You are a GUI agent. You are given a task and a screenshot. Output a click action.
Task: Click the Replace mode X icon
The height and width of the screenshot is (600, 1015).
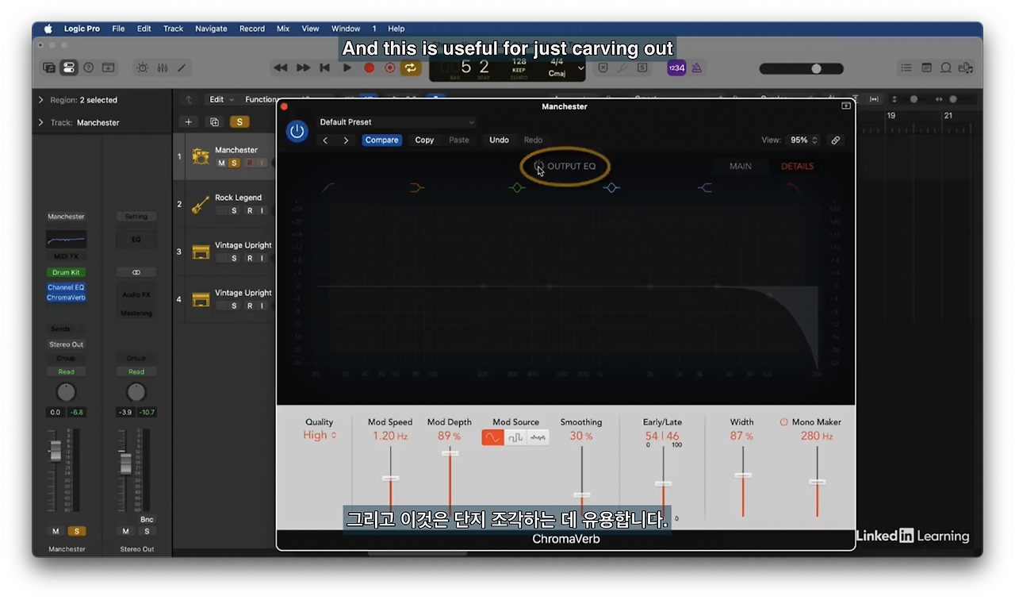coord(603,68)
